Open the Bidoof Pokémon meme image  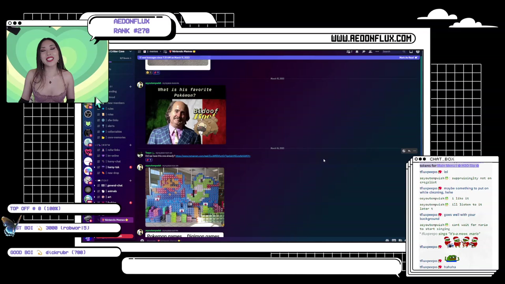[x=185, y=115]
